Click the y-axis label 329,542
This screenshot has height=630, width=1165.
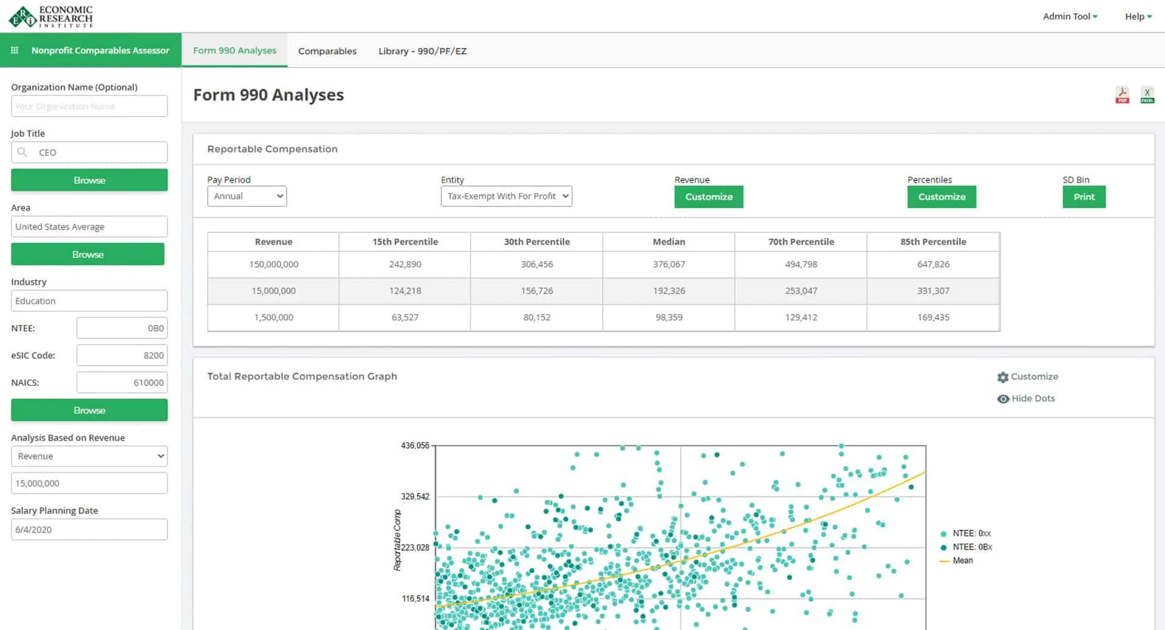click(x=415, y=496)
